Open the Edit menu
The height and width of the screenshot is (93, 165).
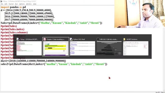coord(6,4)
